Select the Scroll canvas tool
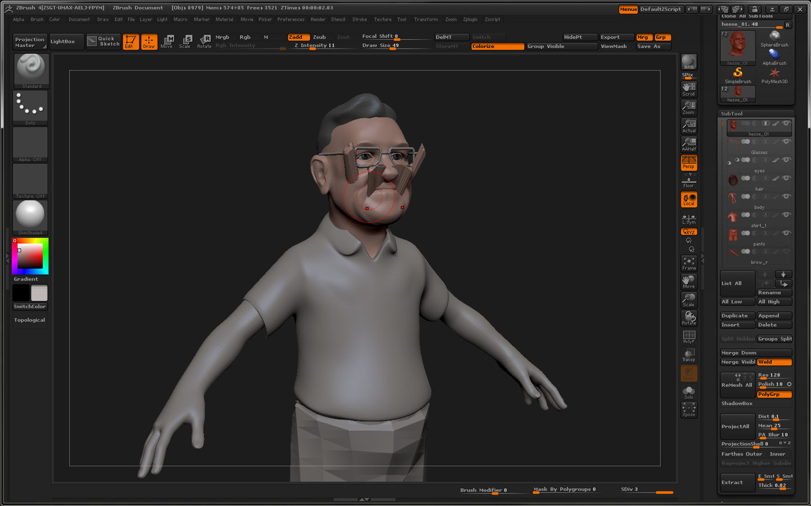 688,88
